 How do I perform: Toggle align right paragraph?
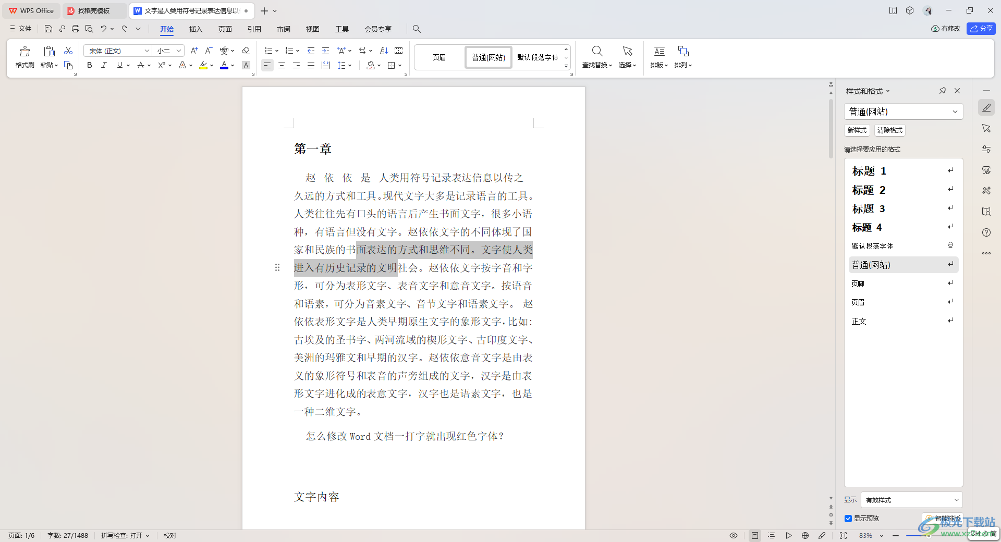(x=296, y=65)
